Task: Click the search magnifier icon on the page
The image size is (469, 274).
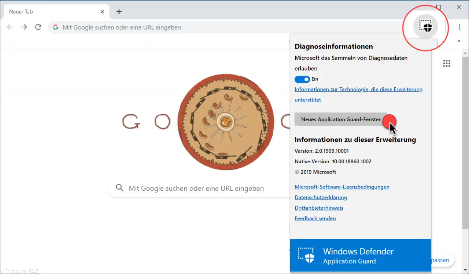Action: coord(119,188)
